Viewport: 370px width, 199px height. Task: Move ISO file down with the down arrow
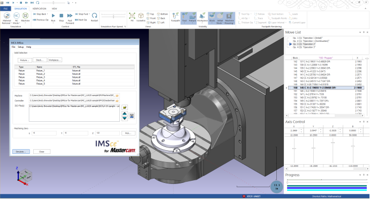(x=125, y=119)
